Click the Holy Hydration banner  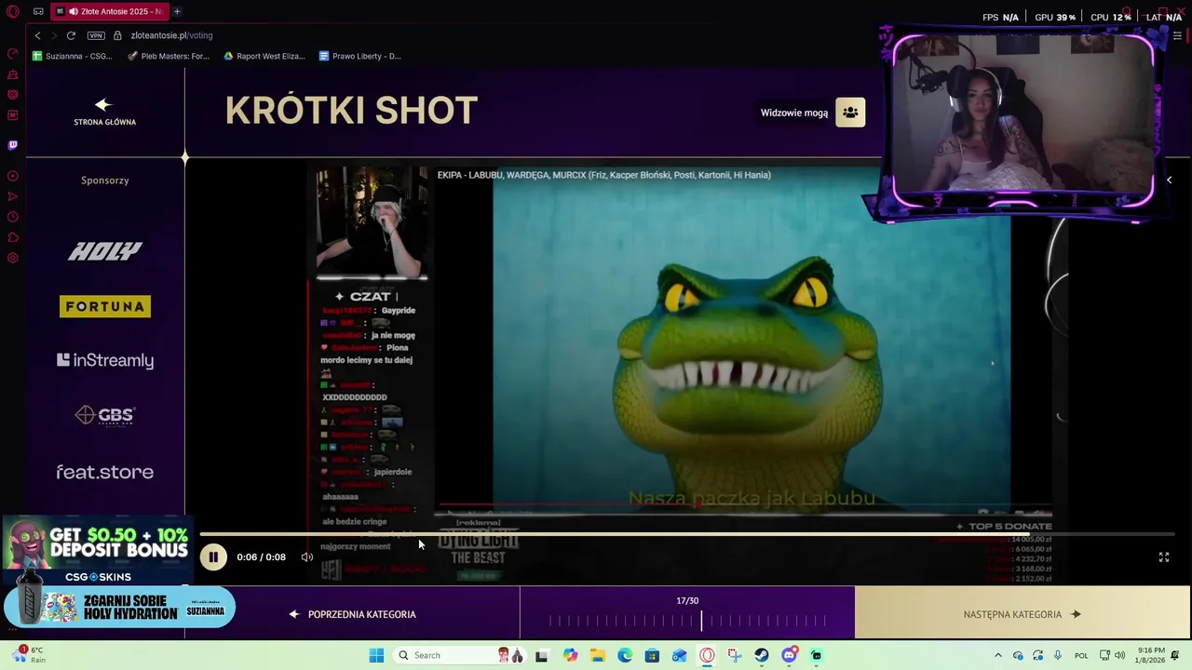click(118, 609)
